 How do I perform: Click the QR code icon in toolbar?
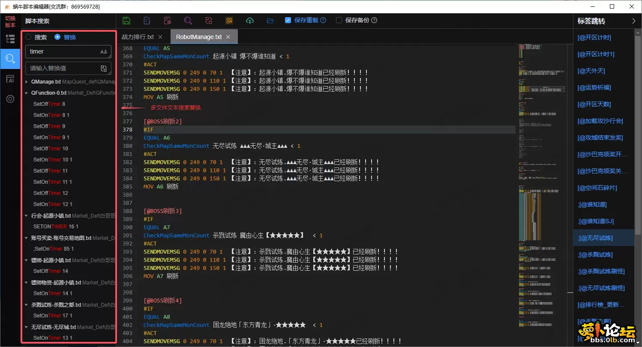(229, 21)
